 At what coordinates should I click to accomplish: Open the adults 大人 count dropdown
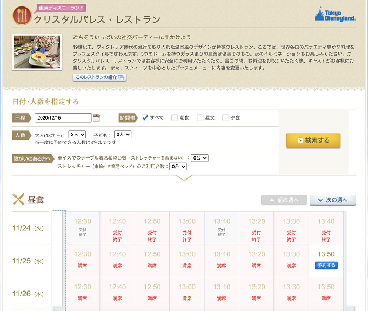point(77,134)
